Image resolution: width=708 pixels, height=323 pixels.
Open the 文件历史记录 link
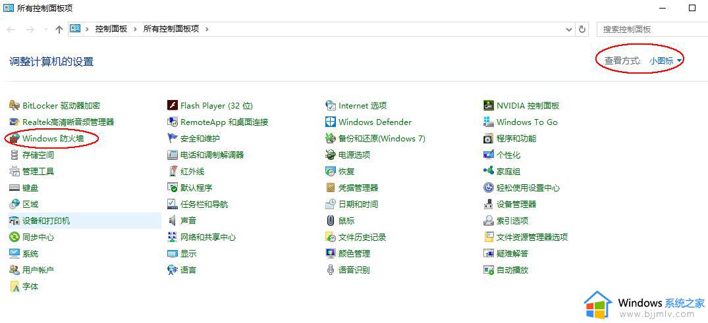(x=362, y=237)
